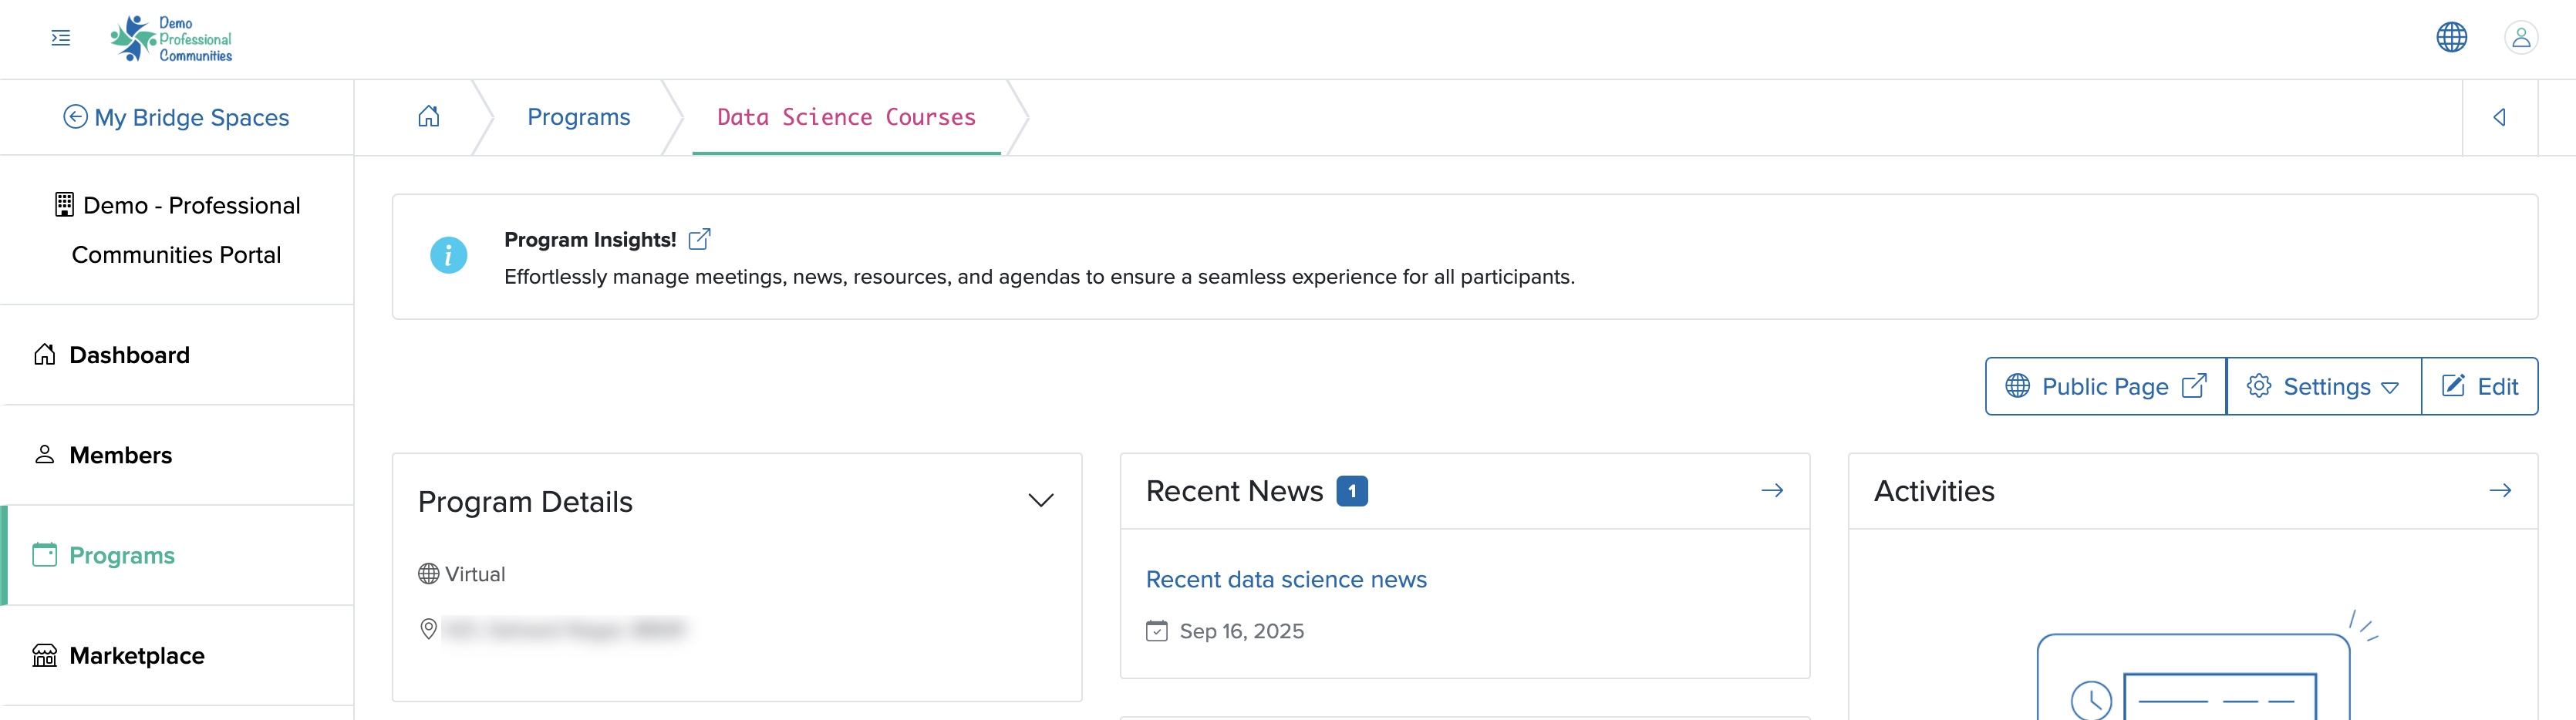2576x720 pixels.
Task: Open the Public Page button
Action: [2105, 386]
